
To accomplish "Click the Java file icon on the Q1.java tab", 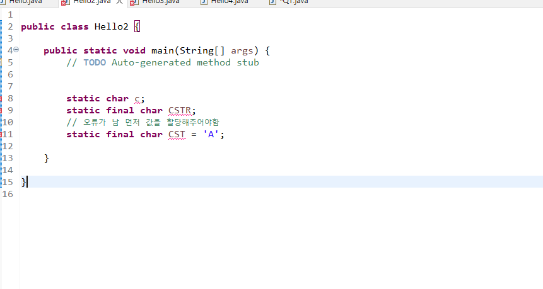I will coord(273,2).
